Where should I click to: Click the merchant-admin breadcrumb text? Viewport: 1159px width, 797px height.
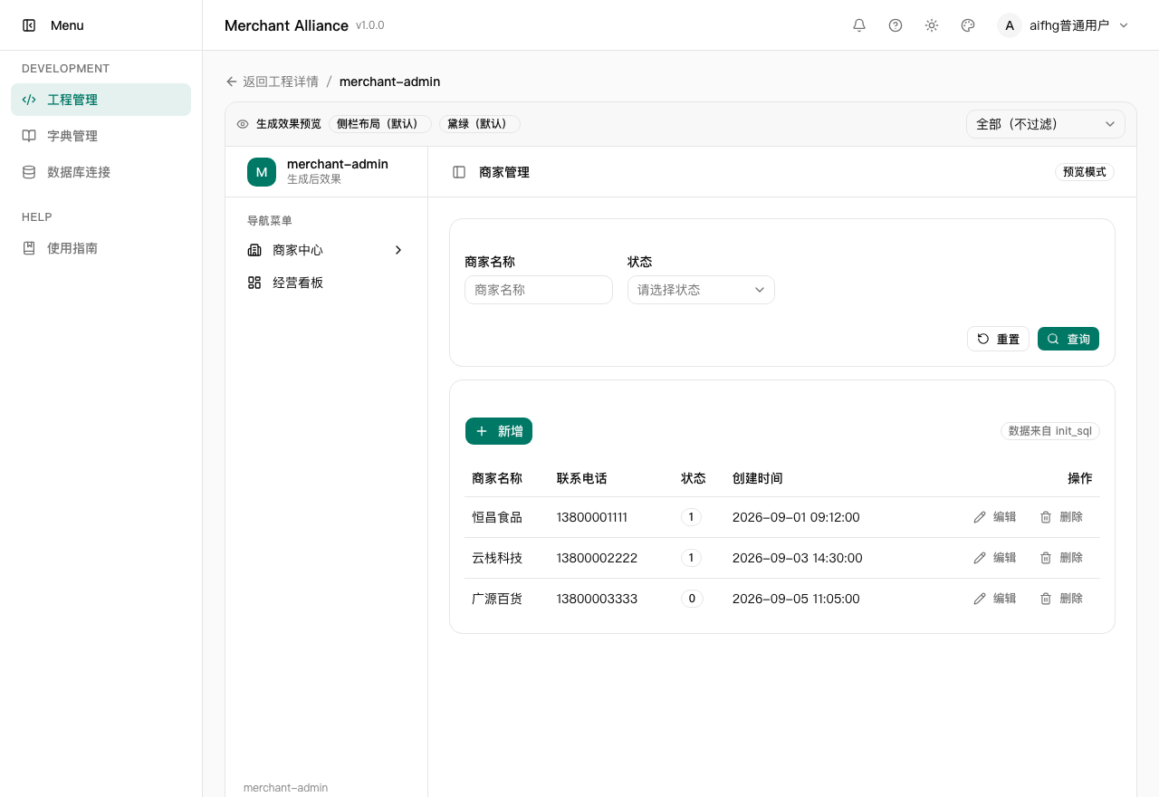click(x=390, y=82)
